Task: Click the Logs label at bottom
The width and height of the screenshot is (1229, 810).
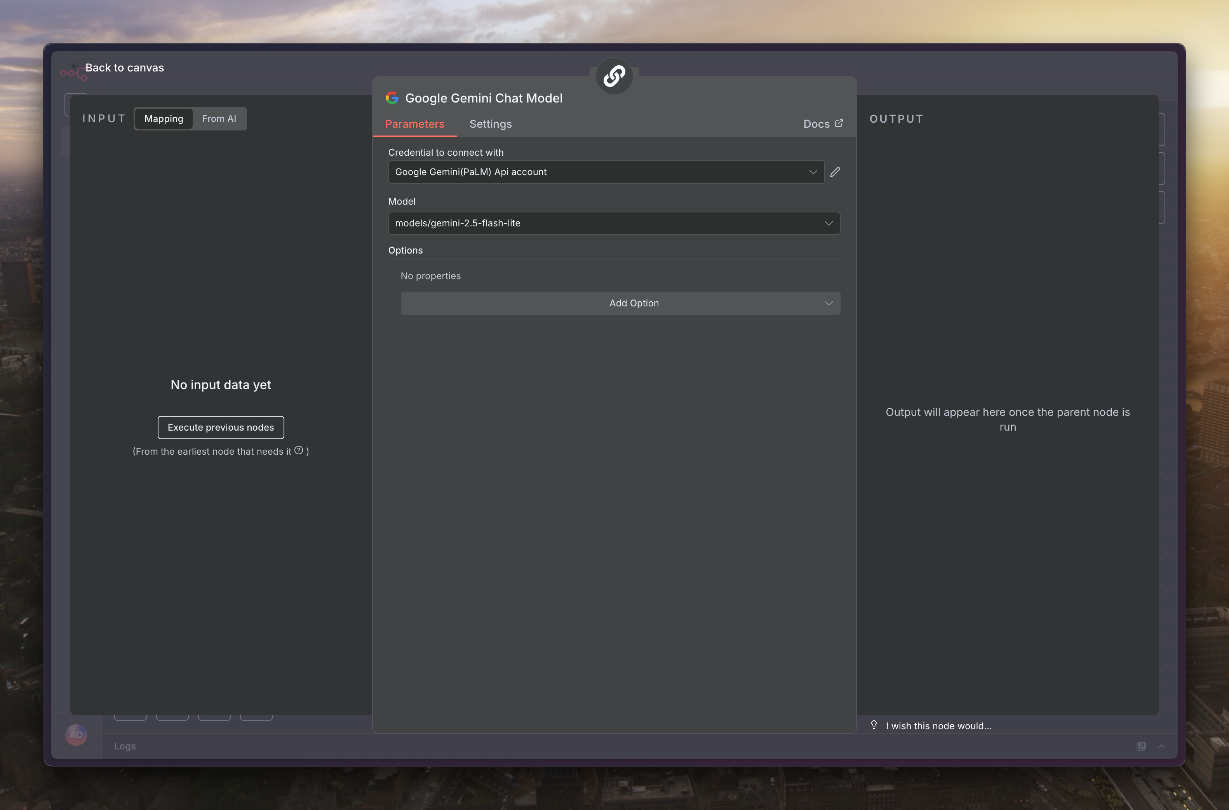Action: click(125, 746)
